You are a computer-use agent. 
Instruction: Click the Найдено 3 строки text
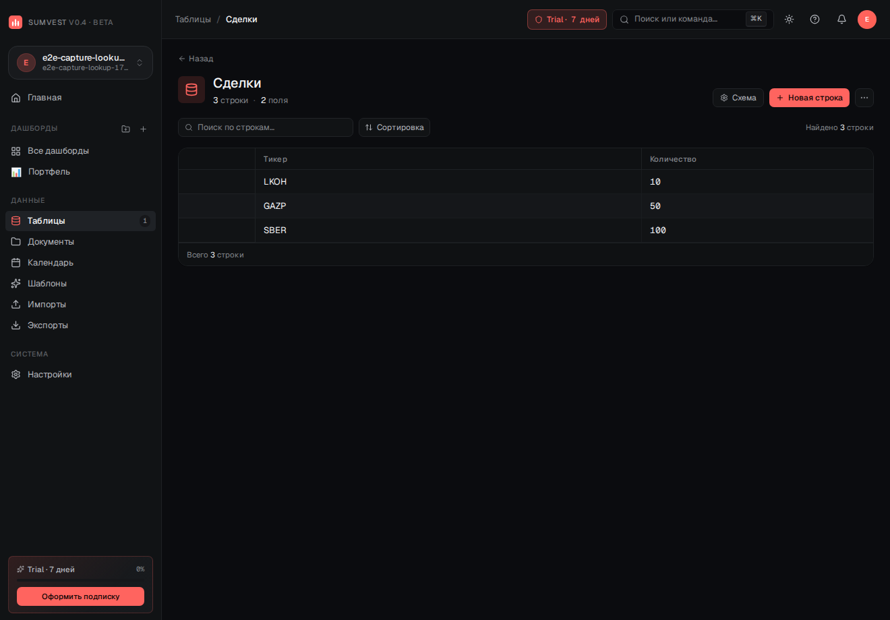[839, 127]
